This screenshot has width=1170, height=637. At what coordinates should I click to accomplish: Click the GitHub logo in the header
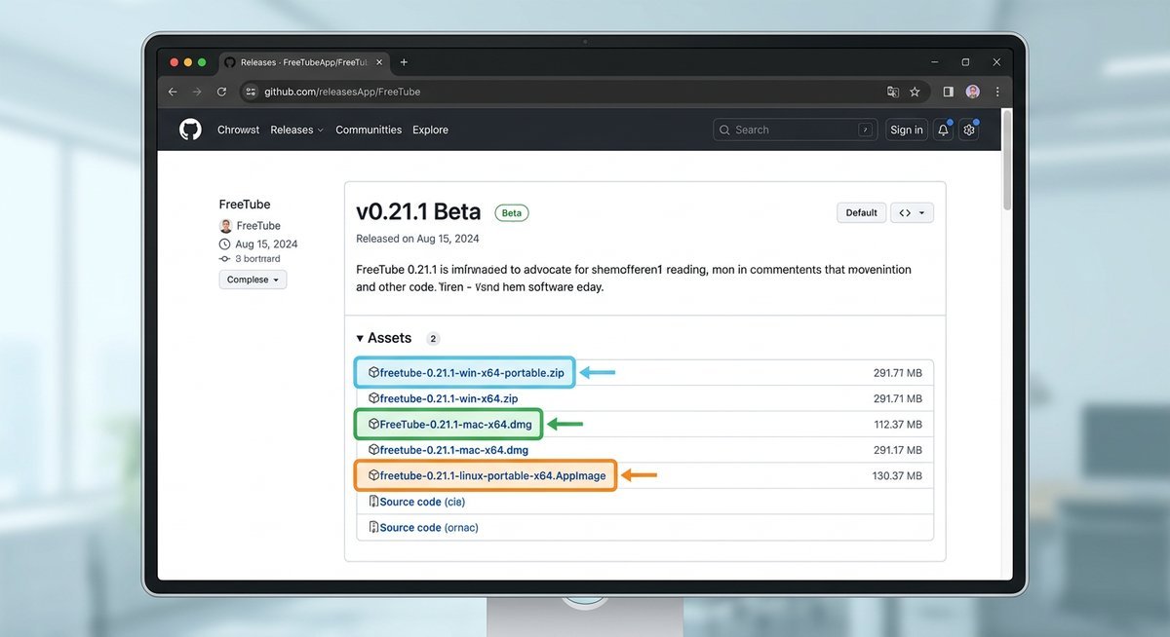pyautogui.click(x=190, y=130)
